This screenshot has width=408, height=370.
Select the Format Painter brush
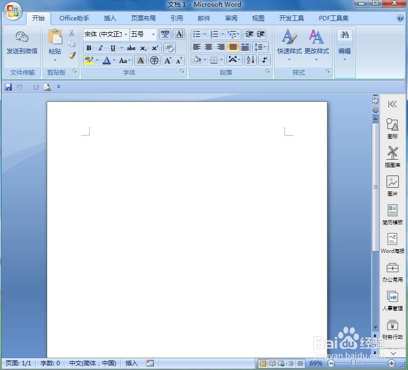click(x=72, y=55)
